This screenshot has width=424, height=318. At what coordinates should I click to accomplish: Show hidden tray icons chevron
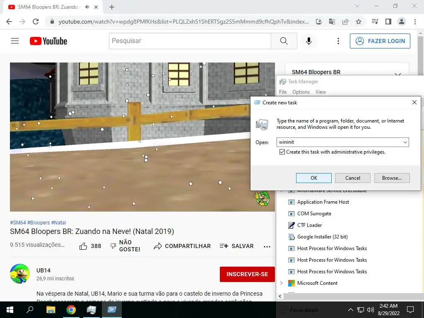350,310
